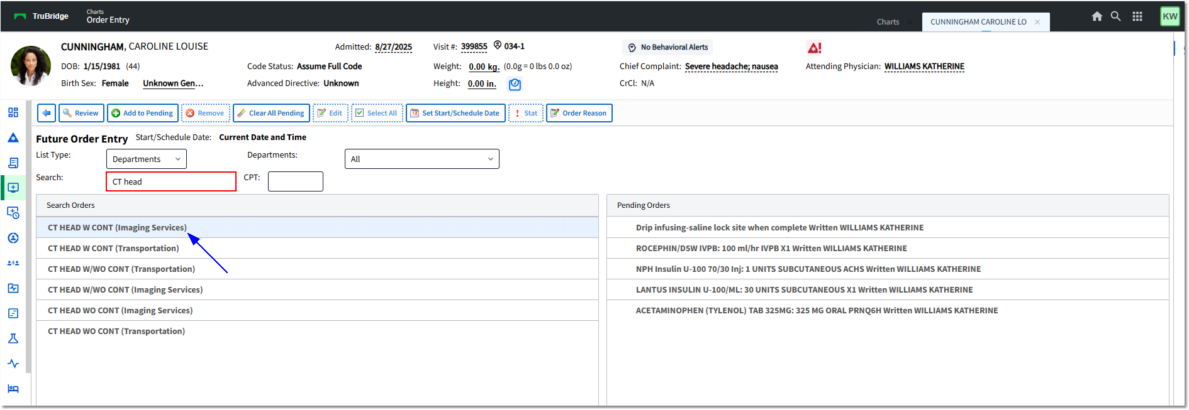
Task: Select CT HEAD W/WO CONT (Transportation)
Action: (x=317, y=269)
